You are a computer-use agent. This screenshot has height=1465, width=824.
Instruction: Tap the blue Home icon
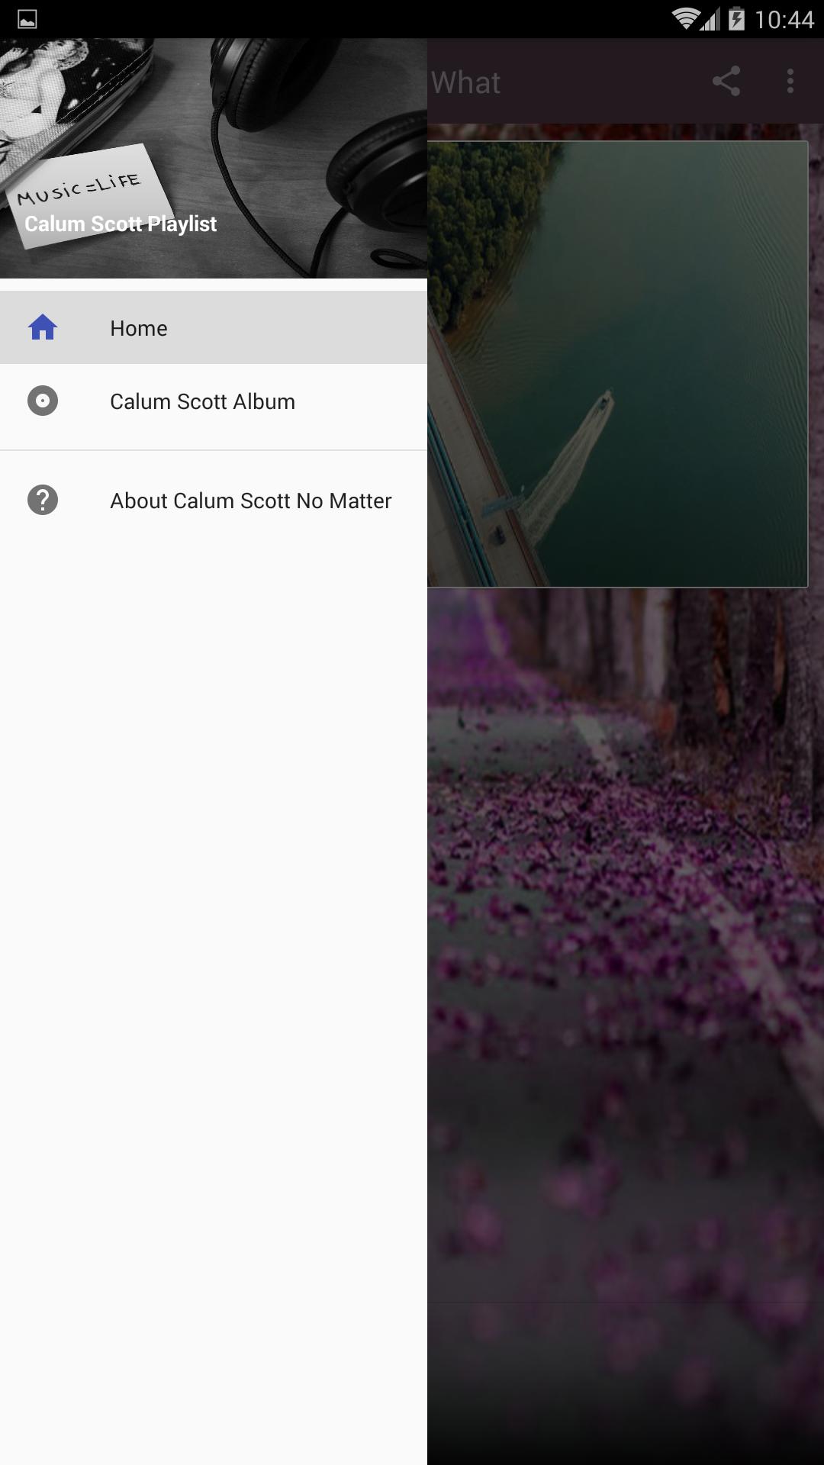[x=43, y=327]
